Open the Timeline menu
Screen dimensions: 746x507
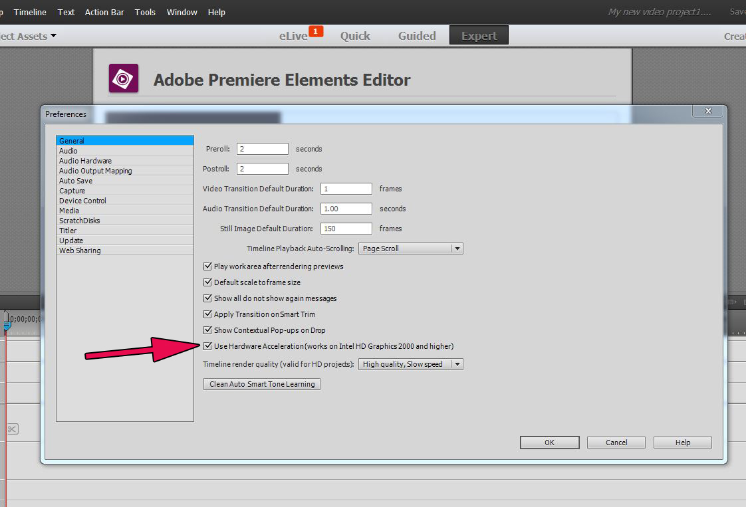(30, 13)
